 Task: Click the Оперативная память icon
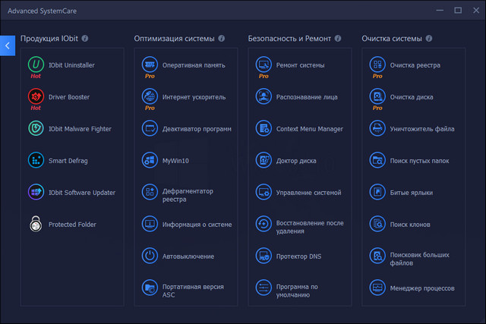[150, 64]
